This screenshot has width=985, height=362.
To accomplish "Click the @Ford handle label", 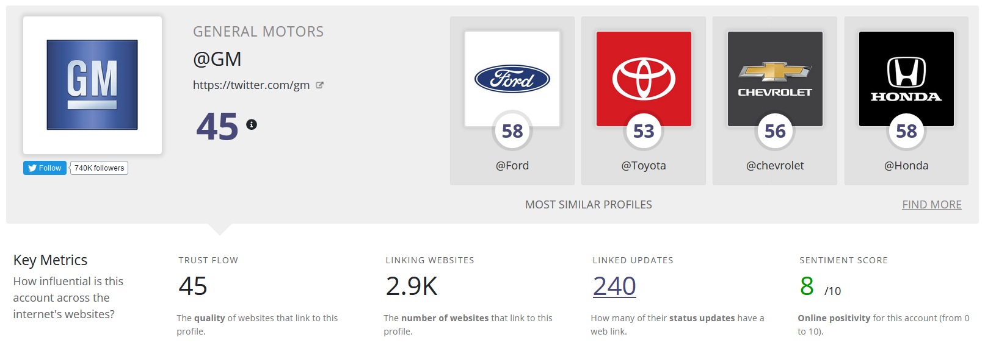I will [512, 166].
